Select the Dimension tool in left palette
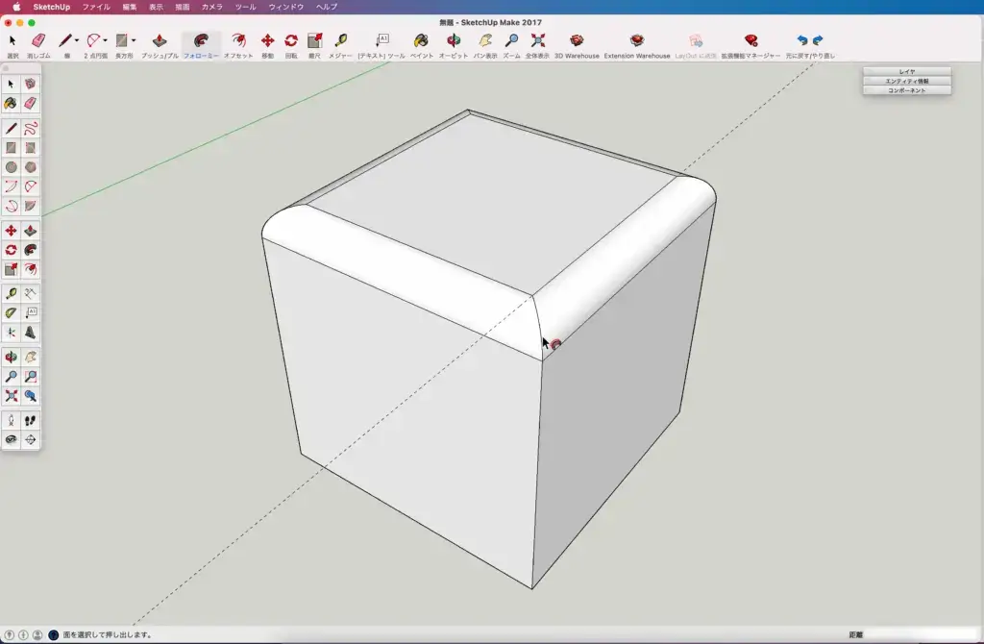Screen dimensions: 984x644 (30, 293)
